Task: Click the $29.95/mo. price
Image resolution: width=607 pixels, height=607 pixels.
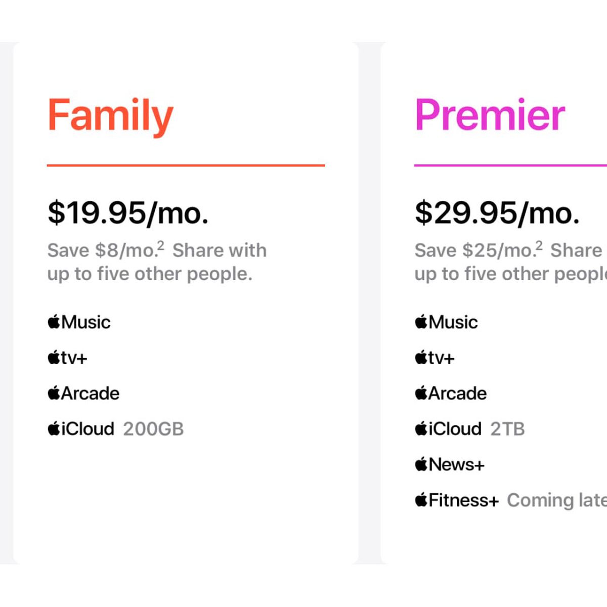Action: 497,213
